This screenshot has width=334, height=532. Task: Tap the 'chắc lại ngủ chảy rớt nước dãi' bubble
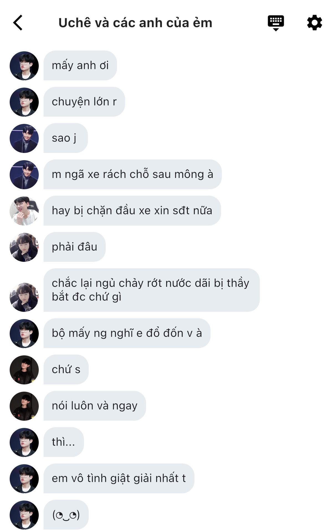(x=151, y=290)
